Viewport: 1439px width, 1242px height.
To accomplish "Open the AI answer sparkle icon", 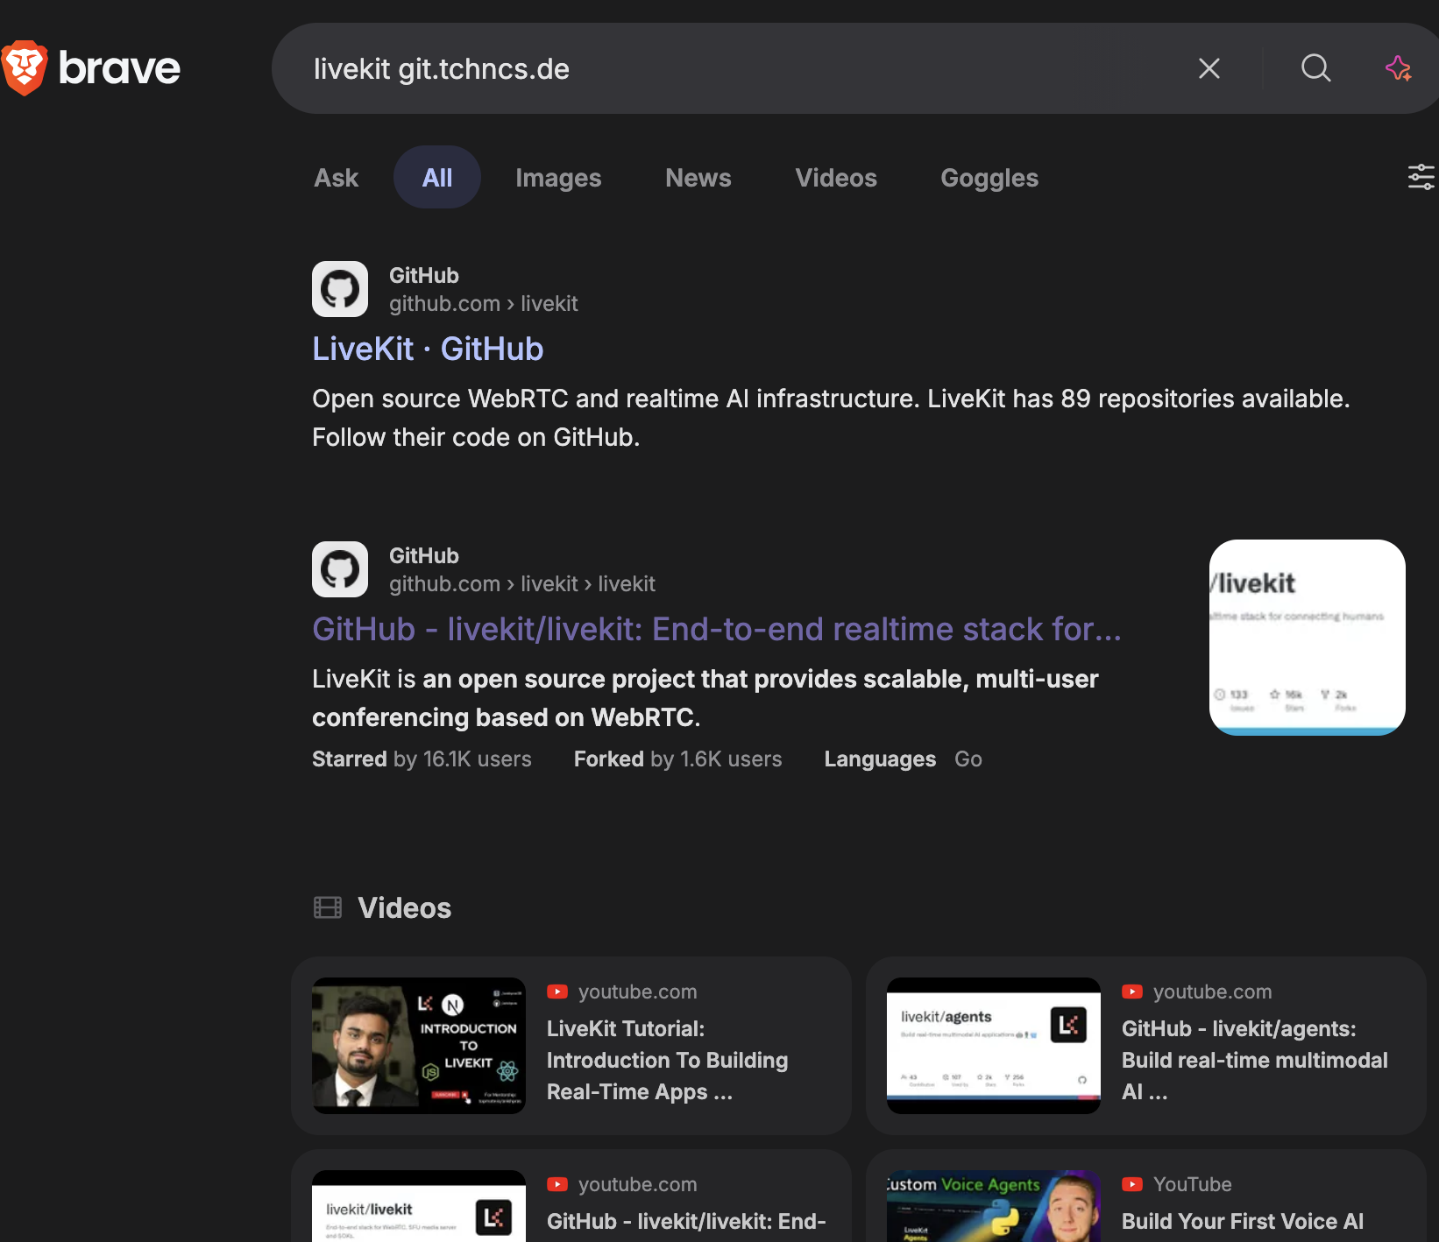I will coord(1398,68).
